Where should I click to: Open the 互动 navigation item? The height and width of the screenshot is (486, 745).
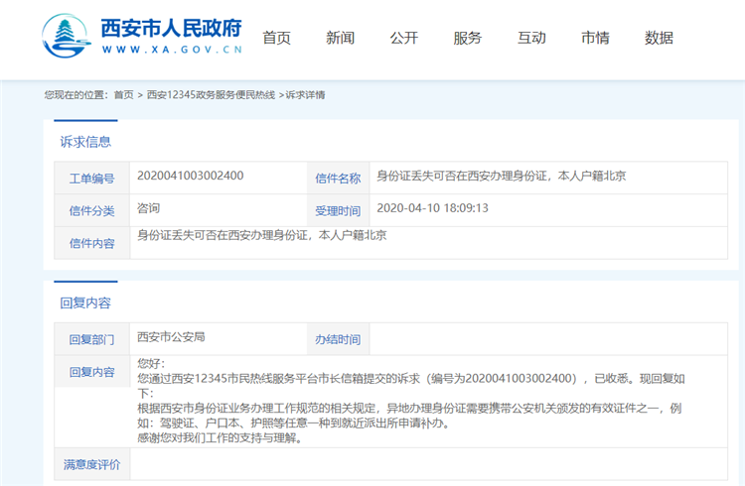(x=531, y=38)
